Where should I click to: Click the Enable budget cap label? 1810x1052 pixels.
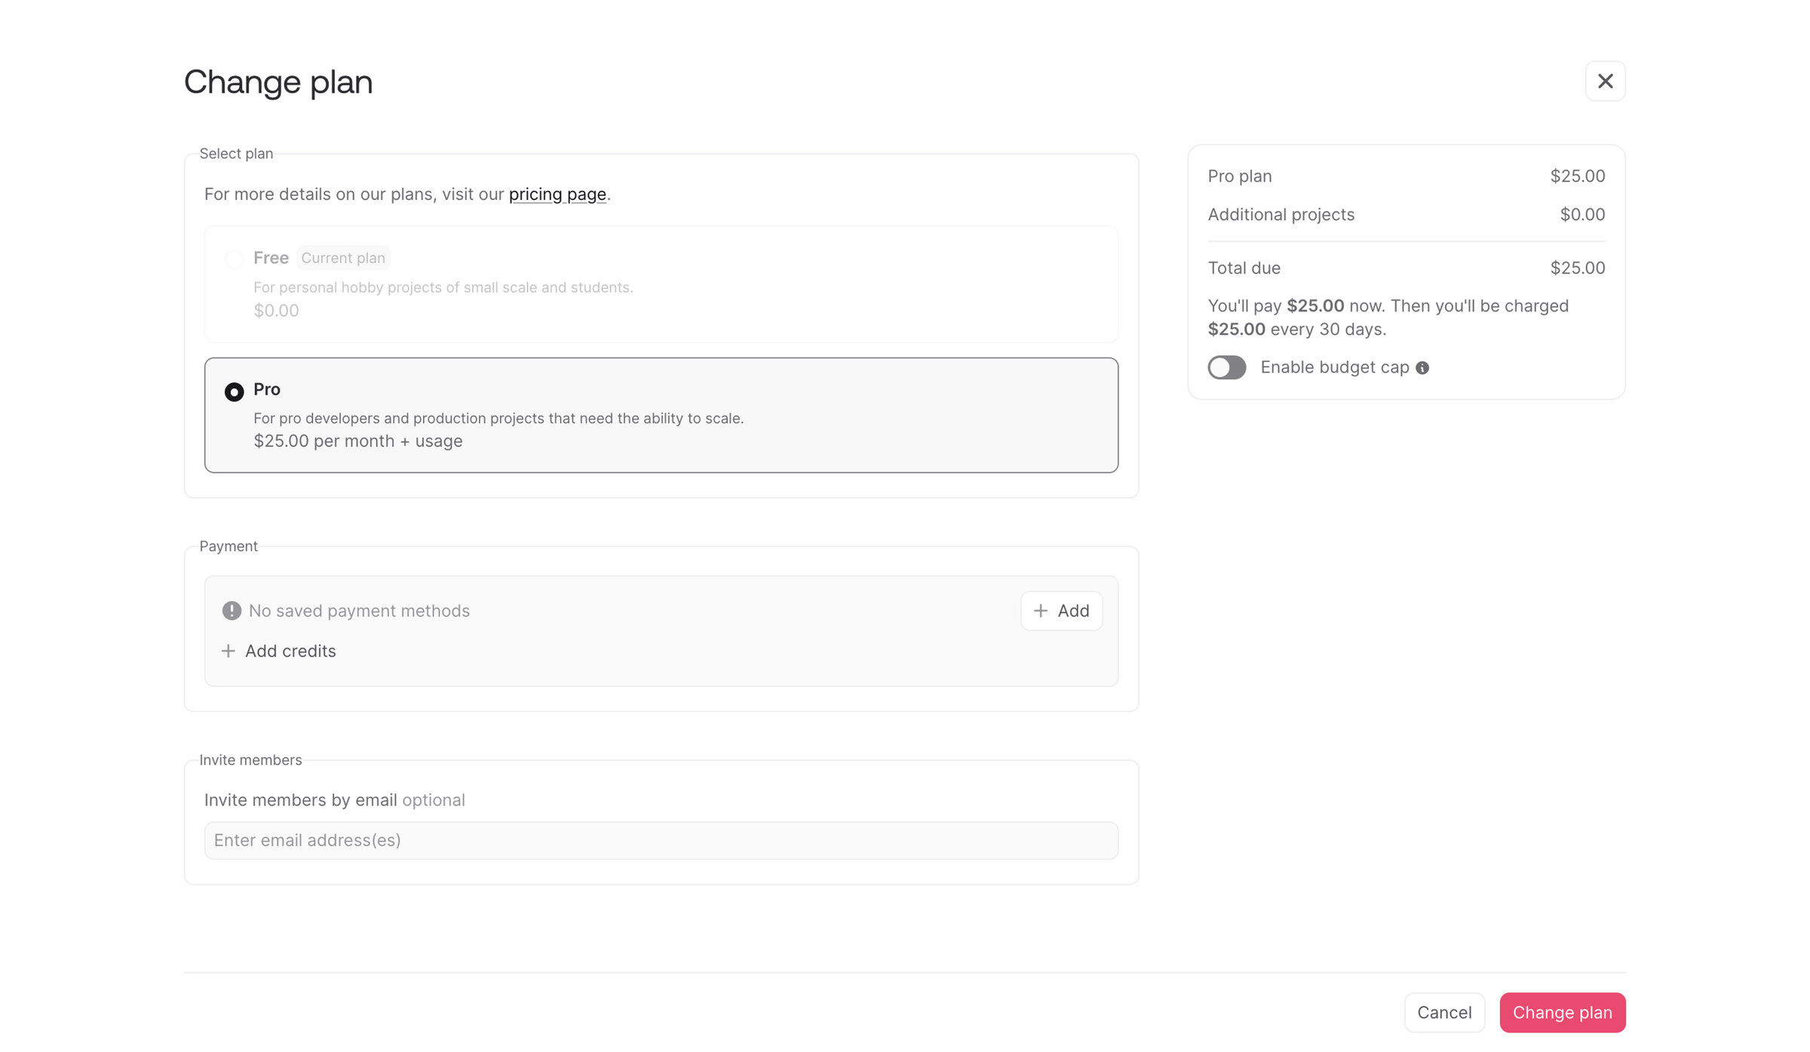tap(1335, 367)
